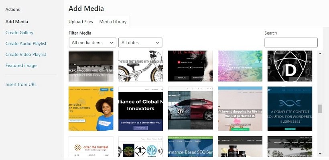
Task: Switch to the Media Library tab
Action: [113, 22]
